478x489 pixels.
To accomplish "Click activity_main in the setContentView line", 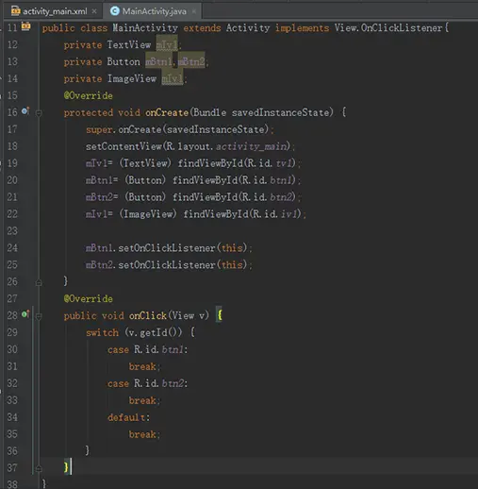I will [252, 146].
